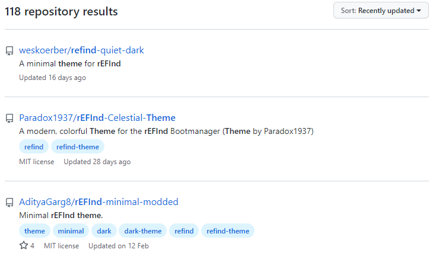Click the star icon showing 4 stars
433x256 pixels.
click(x=24, y=245)
